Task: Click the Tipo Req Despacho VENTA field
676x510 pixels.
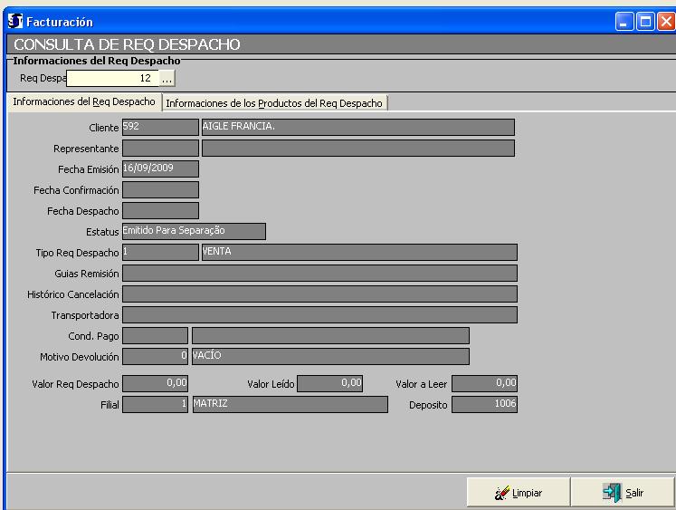Action: [x=357, y=252]
